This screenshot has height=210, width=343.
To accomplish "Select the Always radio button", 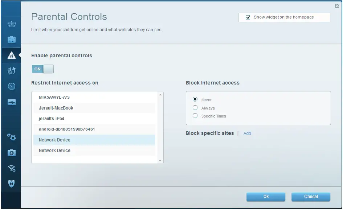I will pos(195,107).
